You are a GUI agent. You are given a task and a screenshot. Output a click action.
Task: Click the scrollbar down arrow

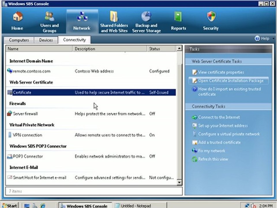[x=179, y=182]
